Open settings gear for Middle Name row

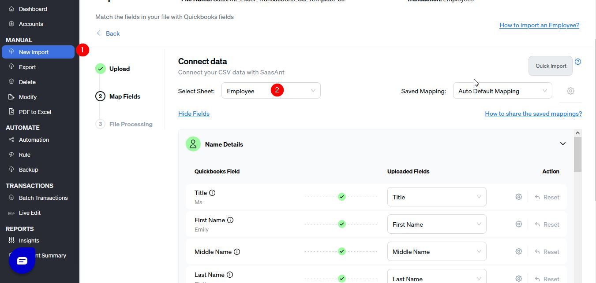pos(519,251)
